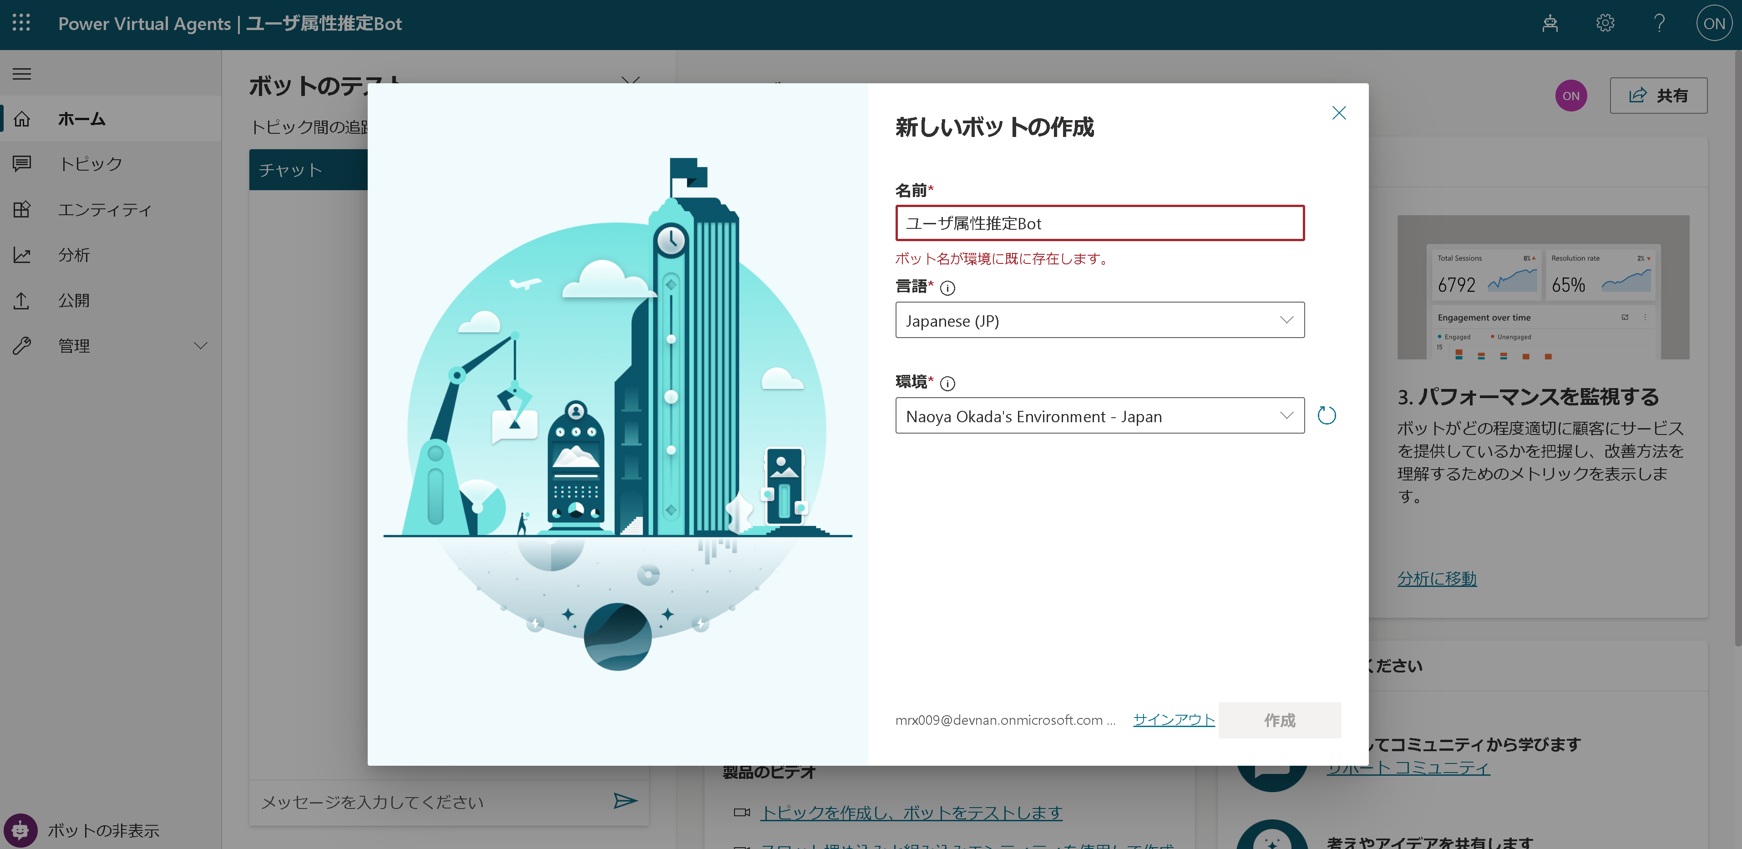Open the Naoya Okada's Environment dropdown
The width and height of the screenshot is (1742, 849).
1099,416
